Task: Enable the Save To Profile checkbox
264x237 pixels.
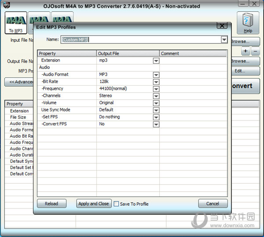Action: coord(116,204)
